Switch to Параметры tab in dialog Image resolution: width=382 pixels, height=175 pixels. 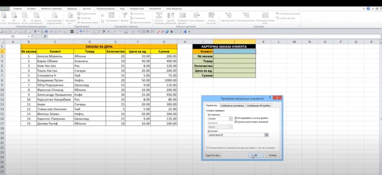[212, 106]
